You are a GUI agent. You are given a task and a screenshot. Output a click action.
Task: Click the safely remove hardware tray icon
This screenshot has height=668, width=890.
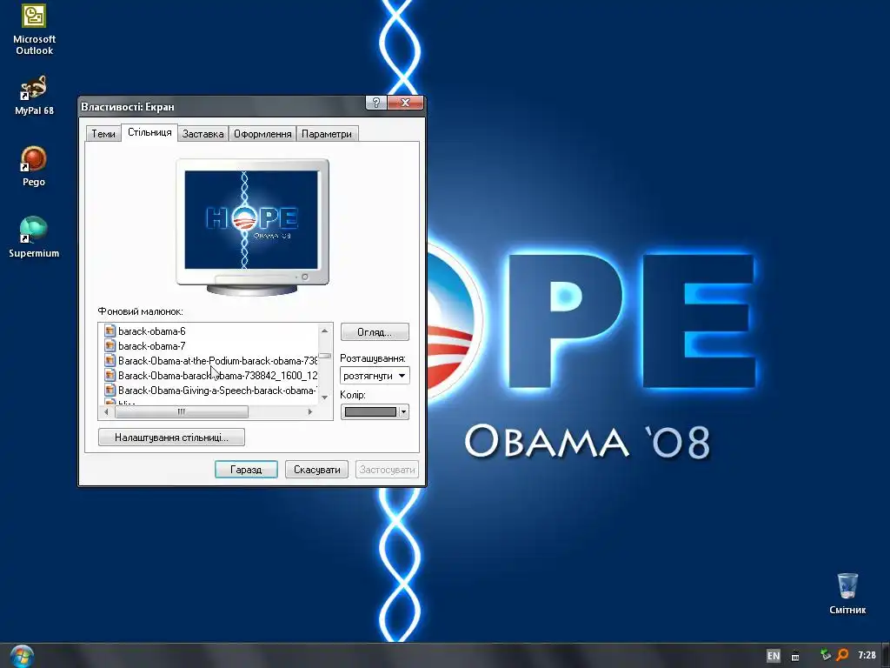[x=826, y=655]
